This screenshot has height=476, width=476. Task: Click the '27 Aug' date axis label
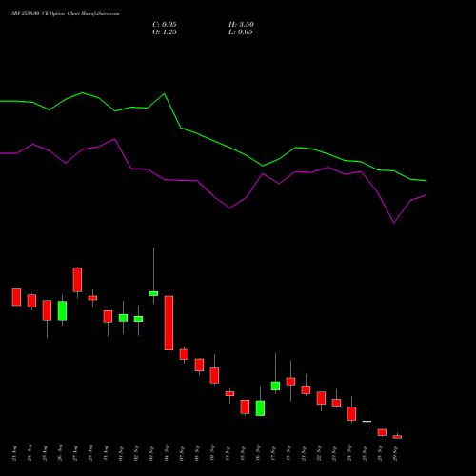(75, 453)
